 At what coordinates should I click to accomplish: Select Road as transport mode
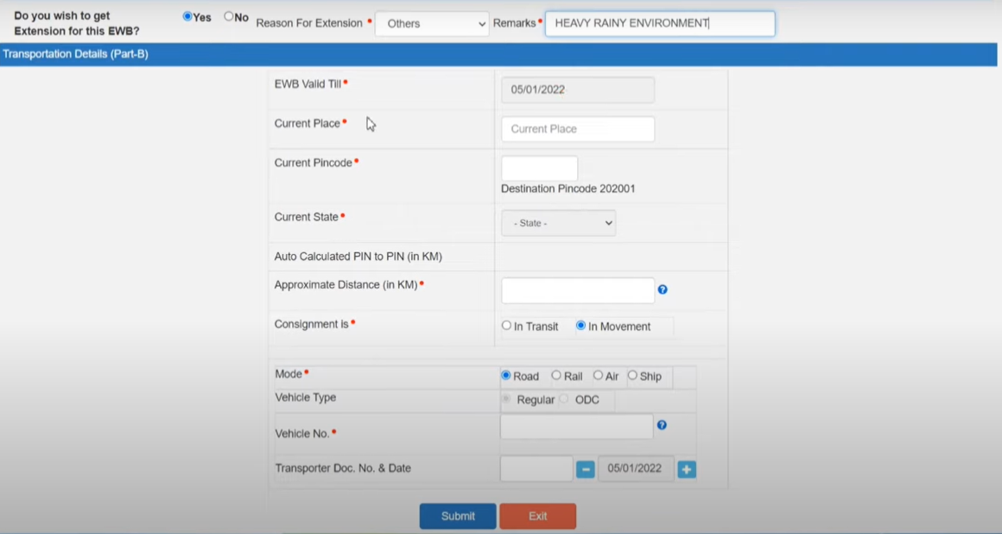pos(506,376)
